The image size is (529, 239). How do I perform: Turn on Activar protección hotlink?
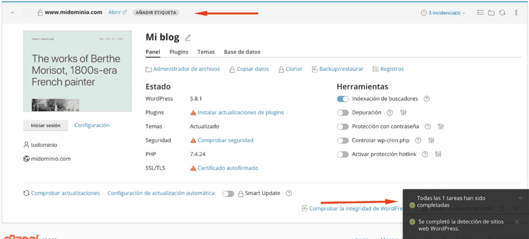pos(343,154)
